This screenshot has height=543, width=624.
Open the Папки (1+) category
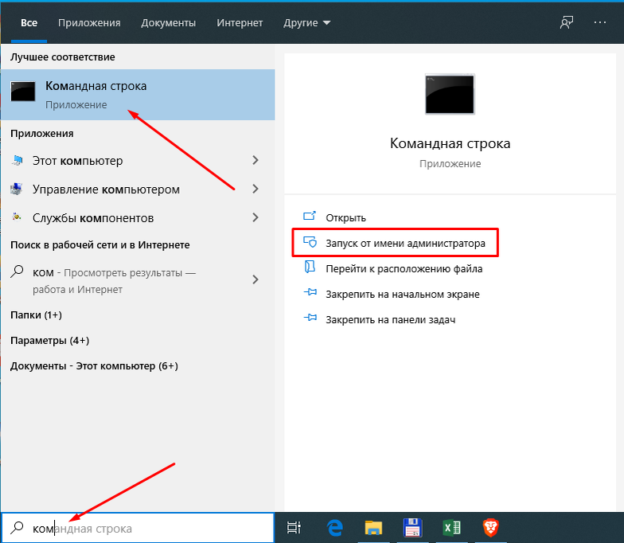(36, 315)
